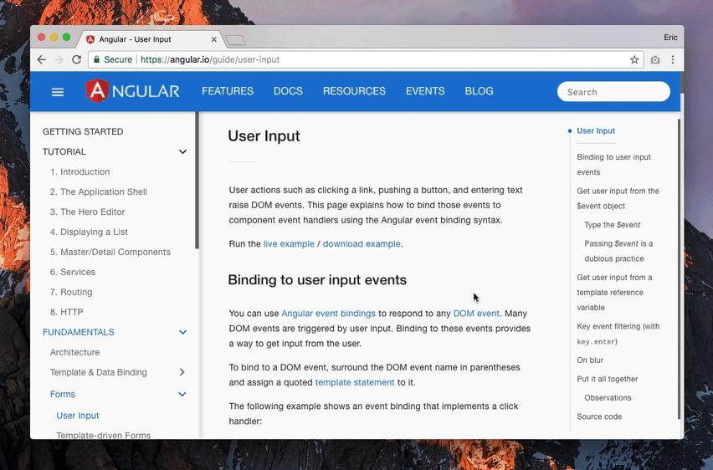Click TUTORIAL sidebar heading

click(x=64, y=152)
